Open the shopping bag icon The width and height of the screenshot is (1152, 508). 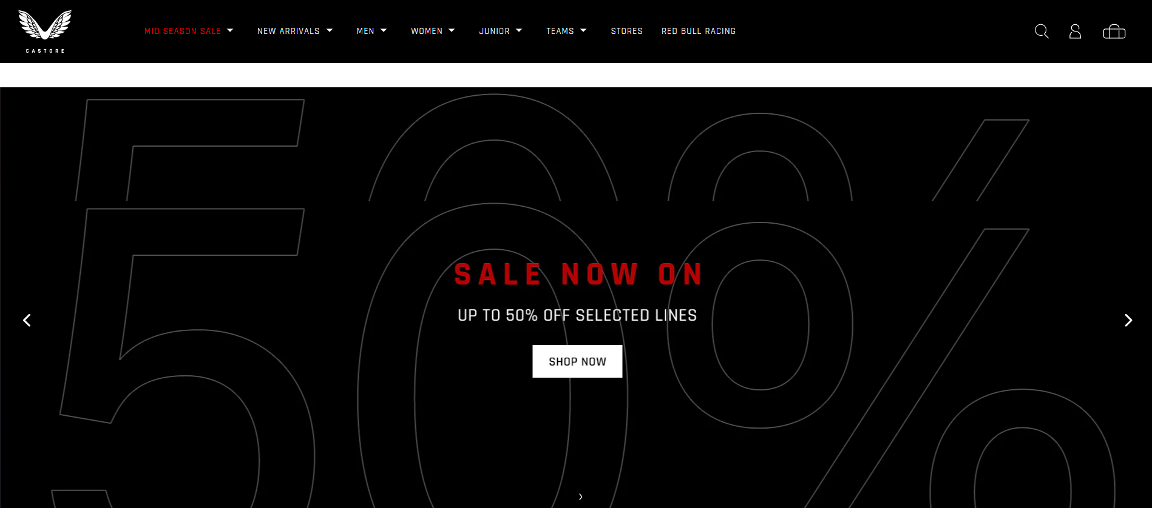(1114, 32)
